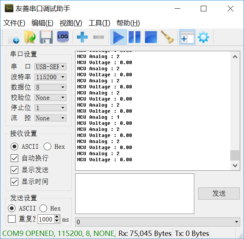
Task: Open the 帮助(H) menu
Action: click(x=128, y=23)
